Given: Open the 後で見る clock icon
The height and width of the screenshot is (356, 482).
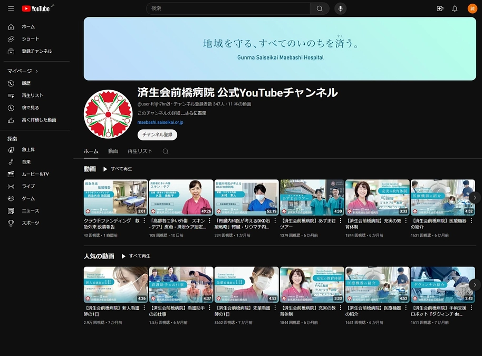Looking at the screenshot, I should pyautogui.click(x=11, y=108).
